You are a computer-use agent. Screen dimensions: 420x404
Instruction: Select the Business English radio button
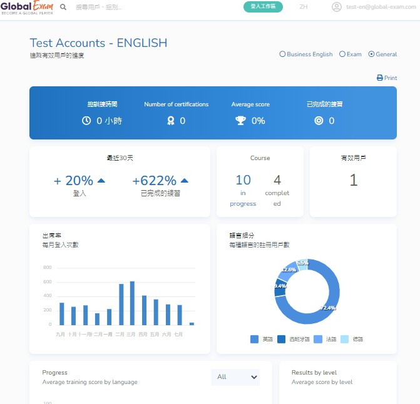point(282,54)
